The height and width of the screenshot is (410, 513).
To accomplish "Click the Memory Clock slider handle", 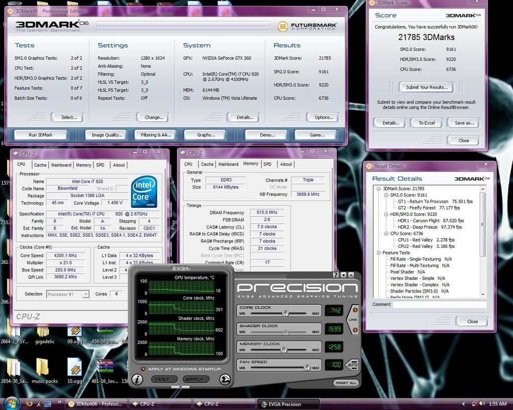I will click(284, 350).
